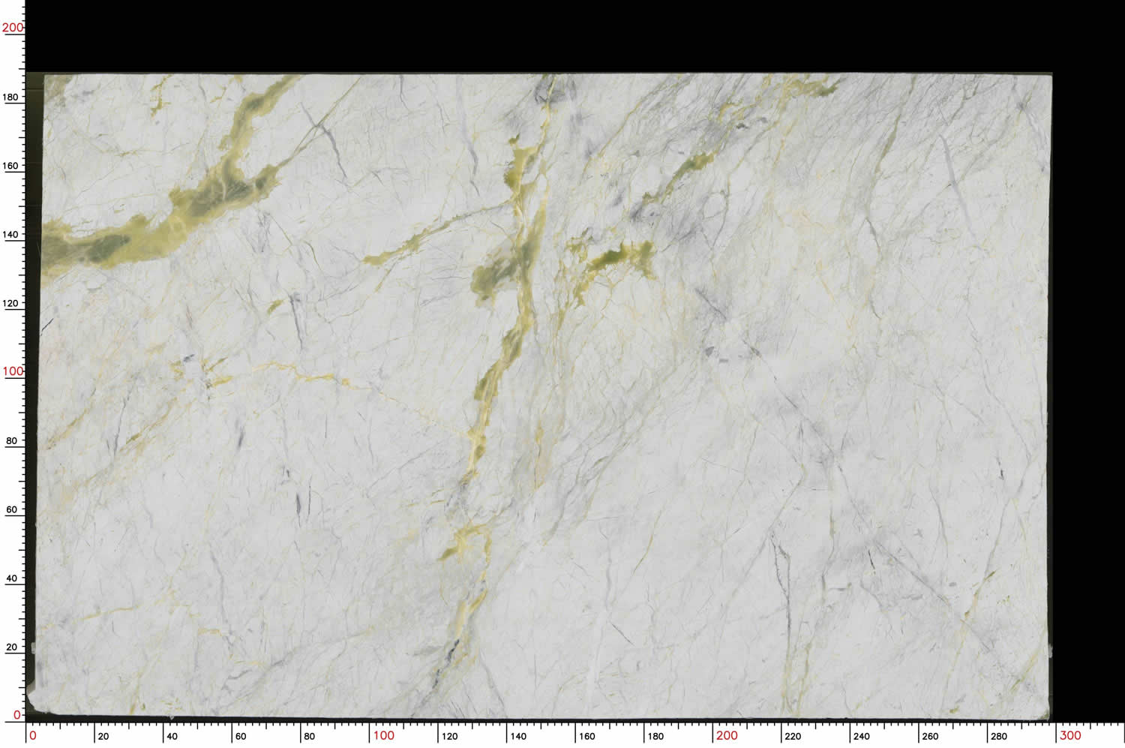Click the red 100 label on the bottom ruler
Viewport: 1125px width, 748px height.
(x=383, y=735)
